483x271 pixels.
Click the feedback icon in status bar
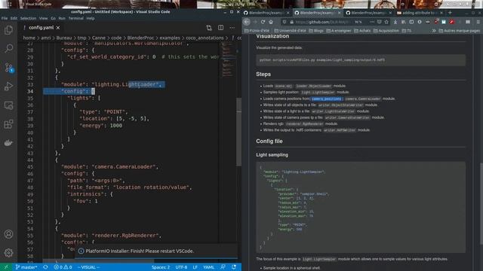coord(223,267)
